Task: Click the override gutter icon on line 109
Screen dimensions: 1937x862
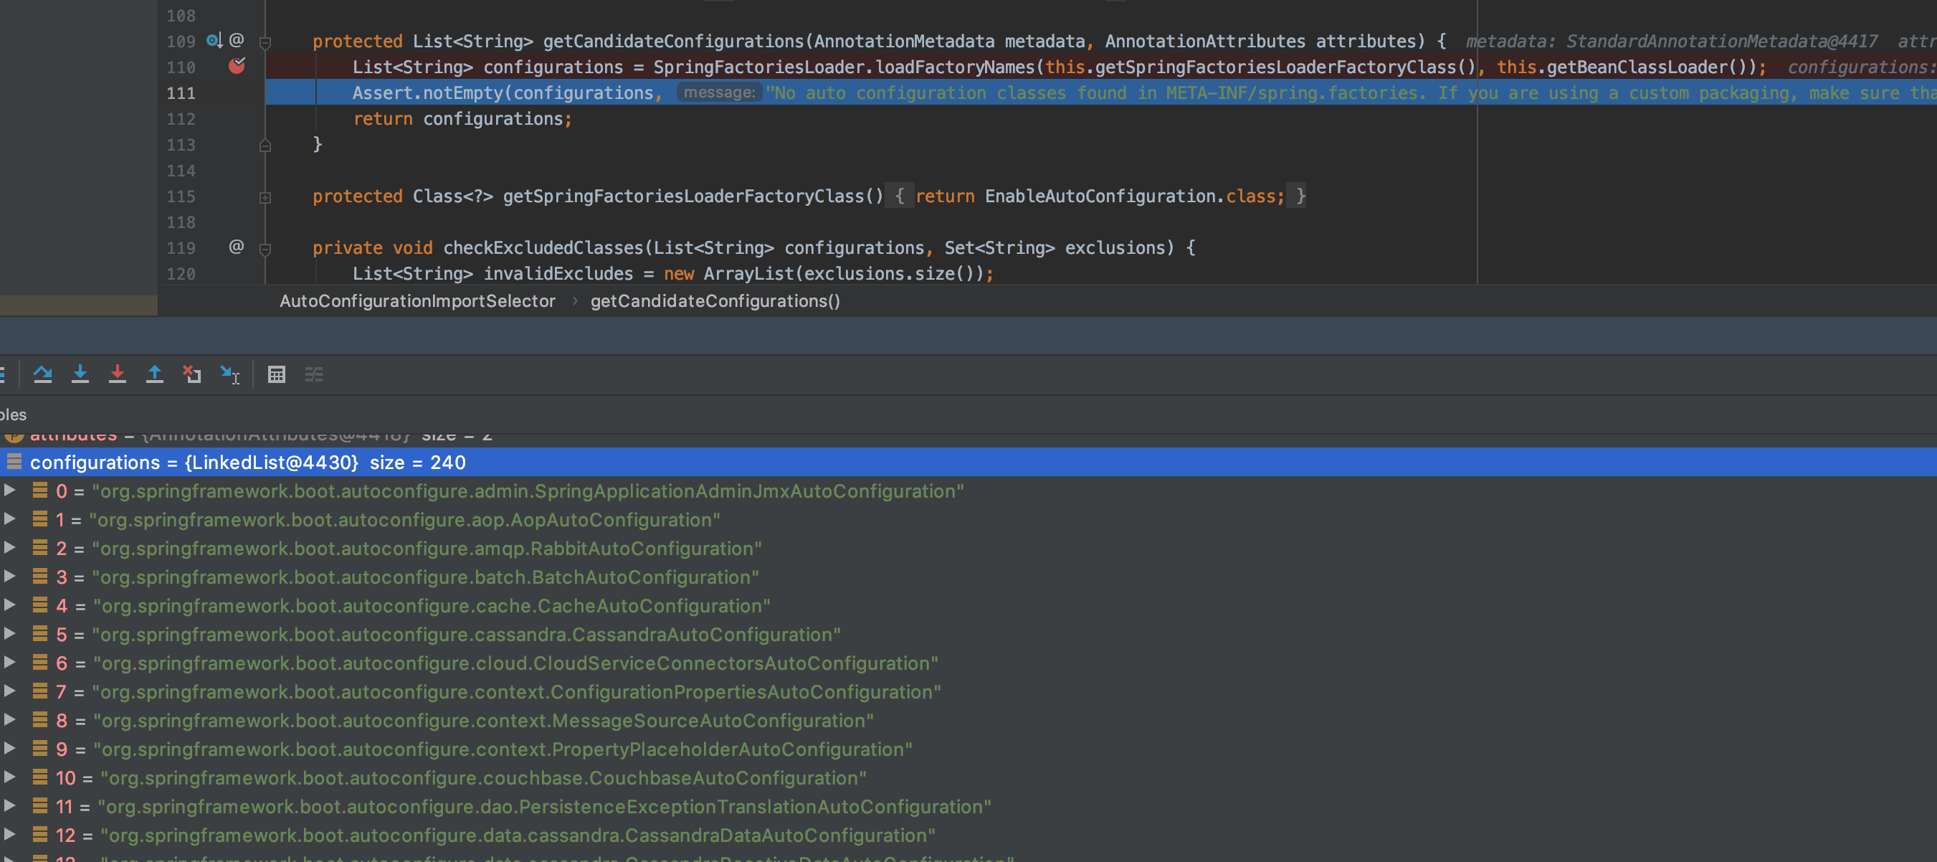Action: pyautogui.click(x=214, y=41)
